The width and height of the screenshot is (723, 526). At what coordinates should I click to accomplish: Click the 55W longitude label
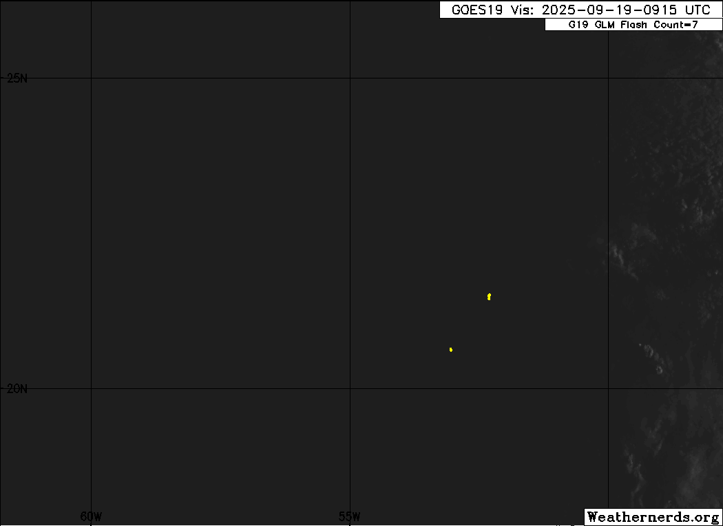coord(350,516)
